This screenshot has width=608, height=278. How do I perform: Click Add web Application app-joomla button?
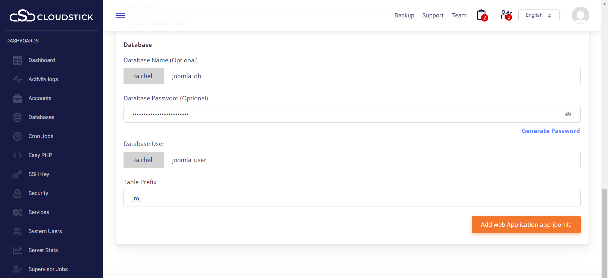(x=526, y=224)
